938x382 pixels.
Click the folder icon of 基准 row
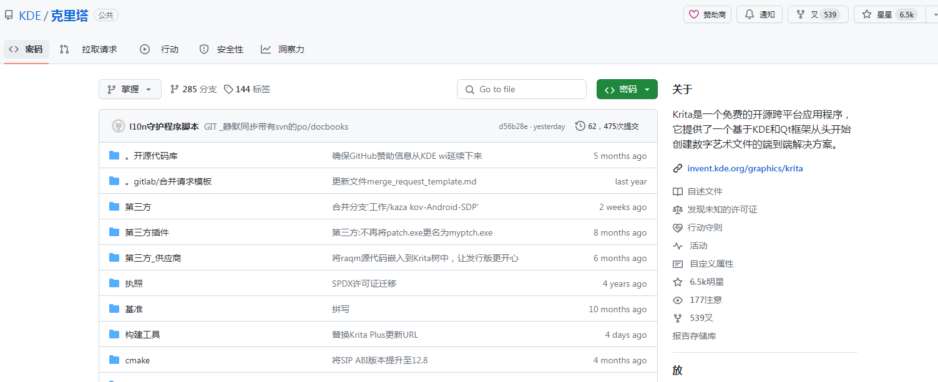tap(114, 308)
